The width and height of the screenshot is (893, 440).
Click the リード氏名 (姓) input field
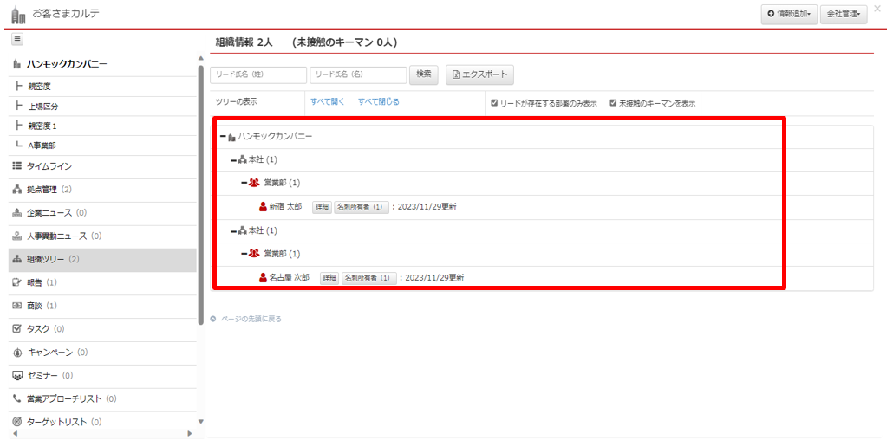[258, 75]
